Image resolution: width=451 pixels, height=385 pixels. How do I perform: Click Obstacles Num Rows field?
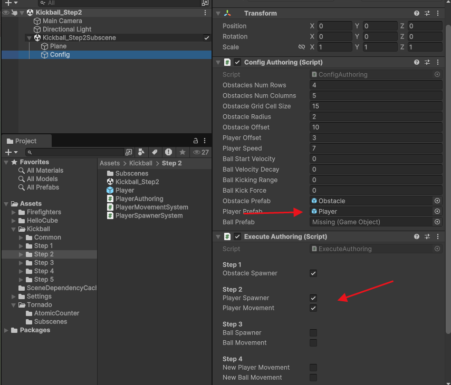(x=376, y=85)
